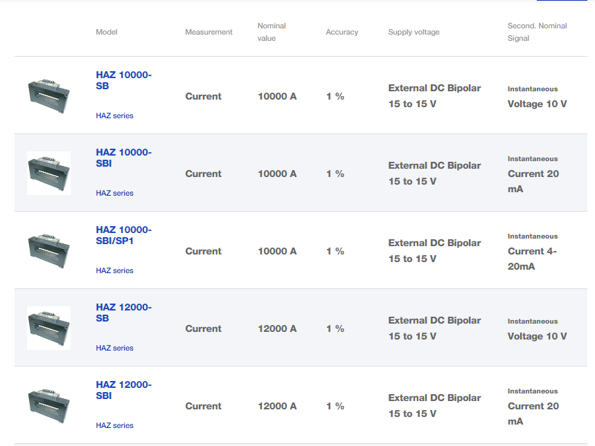
Task: Click the HAZ 10000-SB product thumbnail
Action: tap(48, 95)
